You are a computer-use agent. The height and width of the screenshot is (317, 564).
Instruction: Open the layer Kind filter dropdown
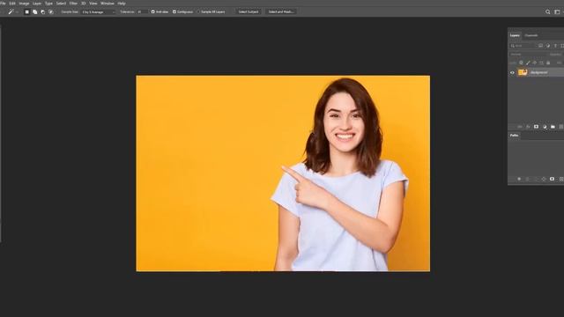(523, 46)
